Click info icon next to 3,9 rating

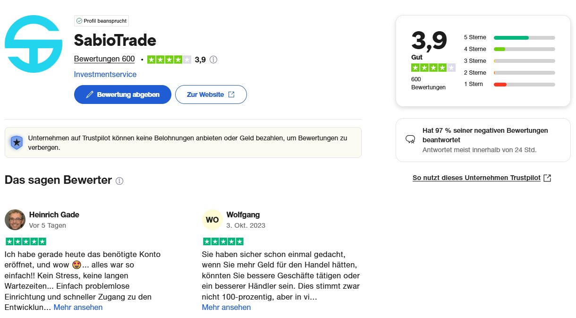pyautogui.click(x=213, y=60)
